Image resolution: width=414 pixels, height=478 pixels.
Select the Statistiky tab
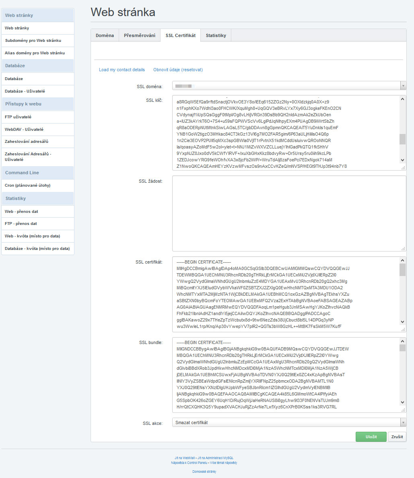(216, 35)
